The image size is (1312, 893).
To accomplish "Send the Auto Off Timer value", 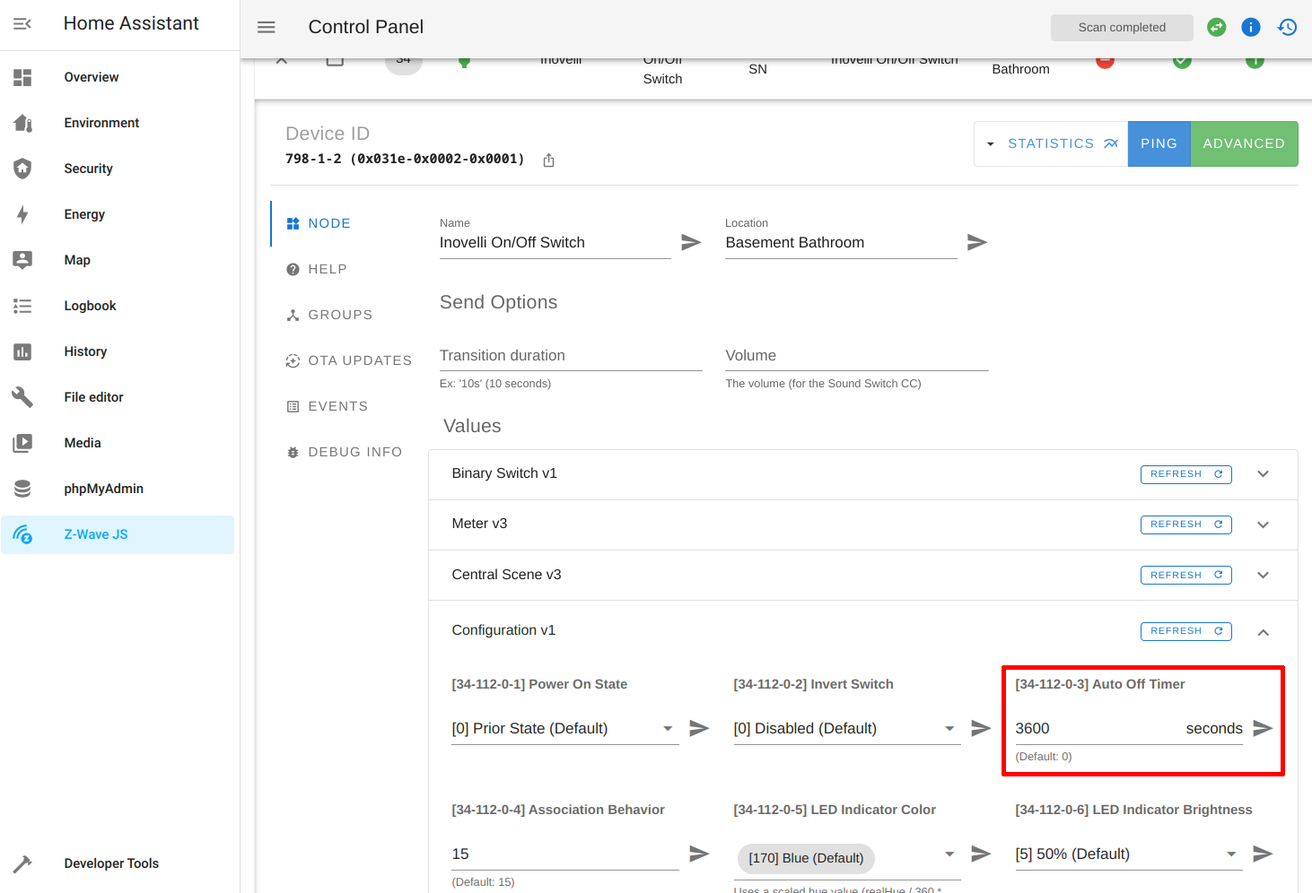I will coord(1263,728).
